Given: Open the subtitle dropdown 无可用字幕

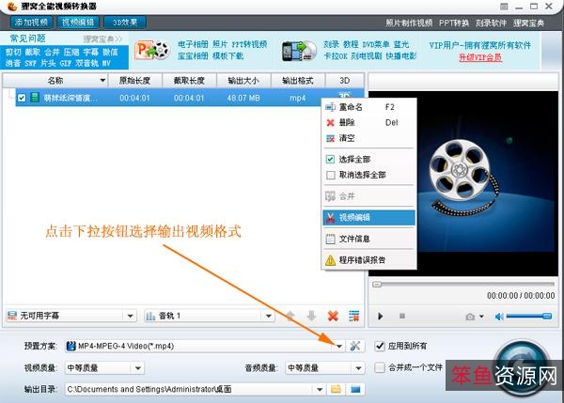Looking at the screenshot, I should [x=71, y=316].
